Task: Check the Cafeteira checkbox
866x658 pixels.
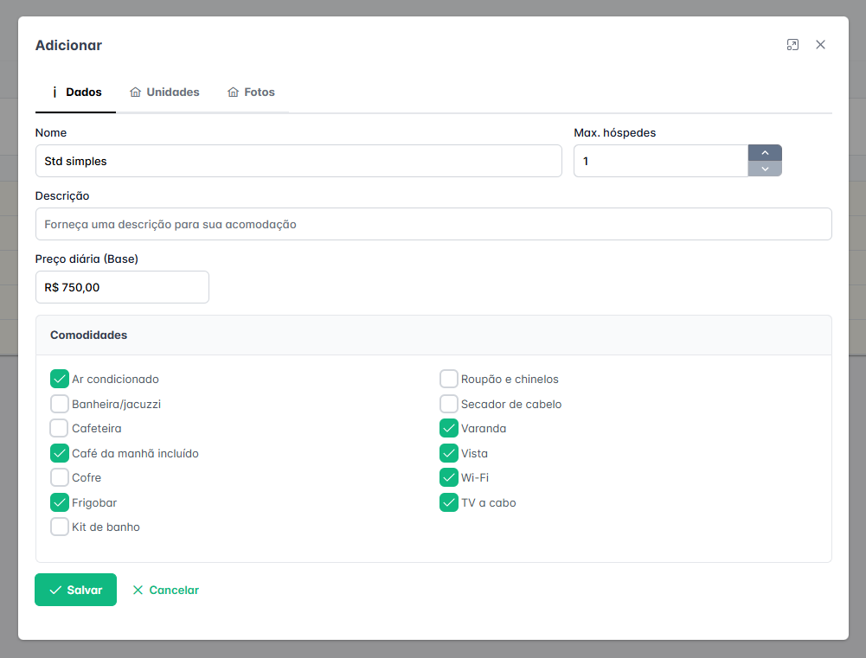Action: pyautogui.click(x=60, y=428)
